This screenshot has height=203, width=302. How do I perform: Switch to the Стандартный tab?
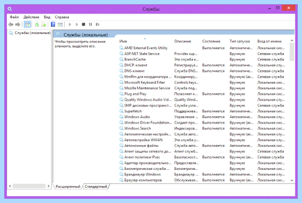point(96,186)
